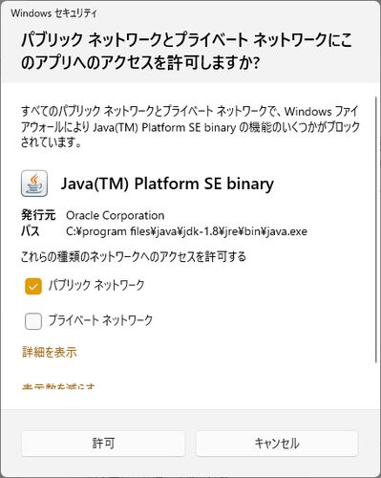Click the firewall block description paragraph
Viewport: 381px width, 478px height.
pos(190,127)
